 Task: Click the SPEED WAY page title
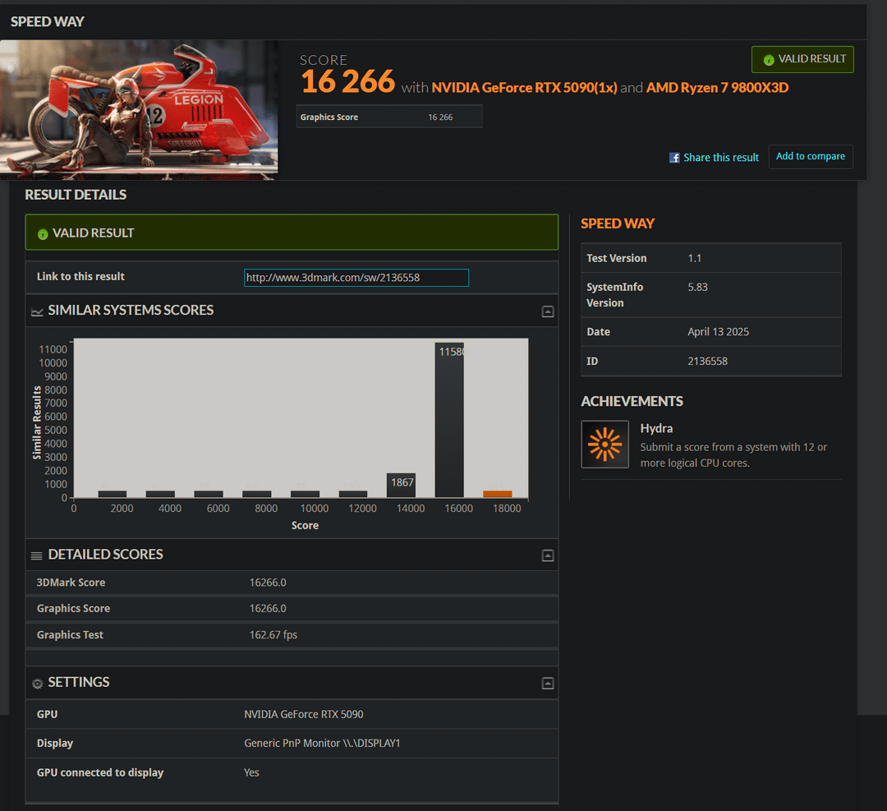pyautogui.click(x=48, y=21)
